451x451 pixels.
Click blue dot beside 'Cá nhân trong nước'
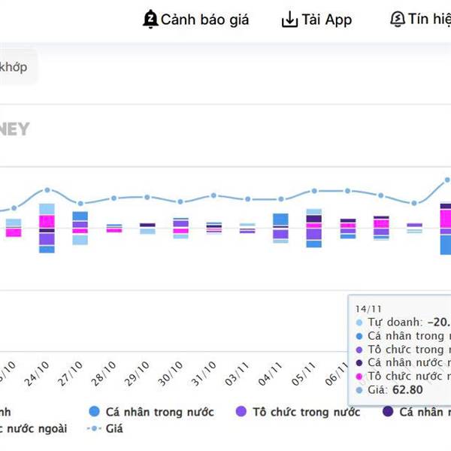pos(94,412)
